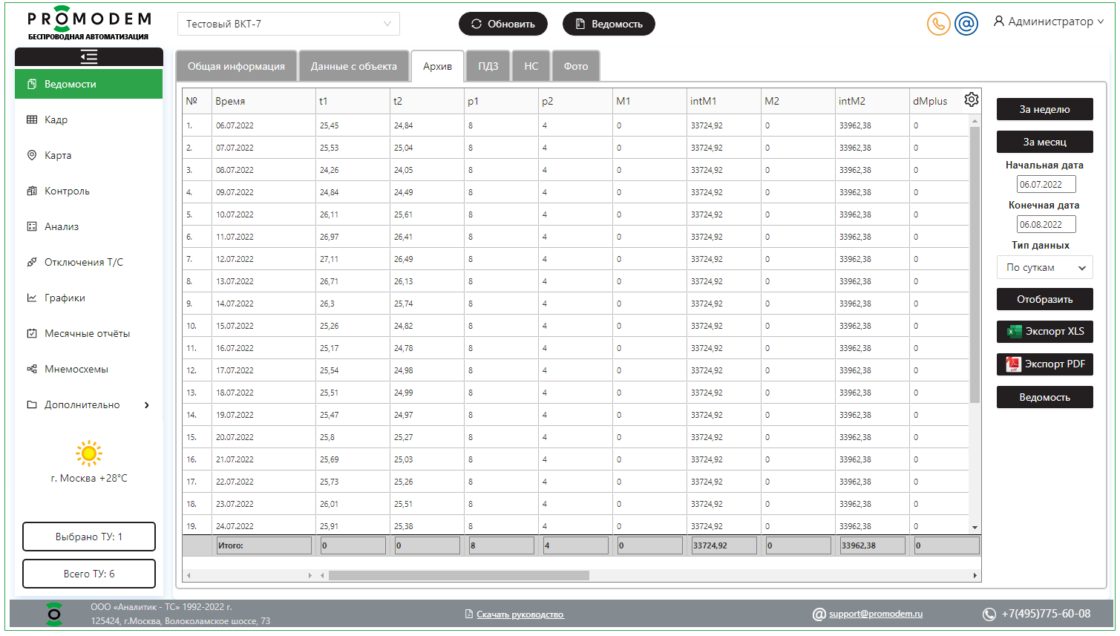Screen dimensions: 1120x636
Task: Click the PDF icon on Экспорт PDF
Action: [1013, 364]
